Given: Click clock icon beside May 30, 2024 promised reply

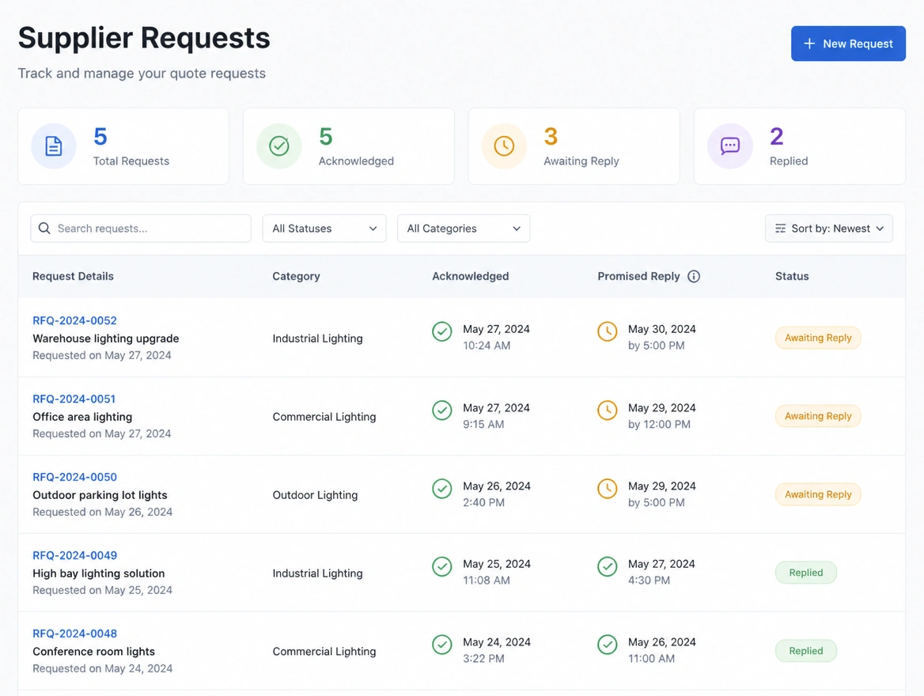Looking at the screenshot, I should pyautogui.click(x=607, y=331).
